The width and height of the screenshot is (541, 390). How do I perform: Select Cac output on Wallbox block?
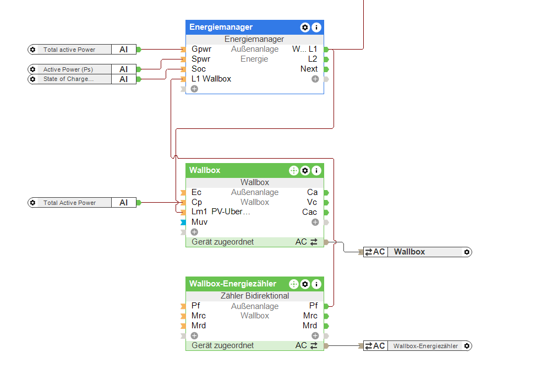coord(309,212)
